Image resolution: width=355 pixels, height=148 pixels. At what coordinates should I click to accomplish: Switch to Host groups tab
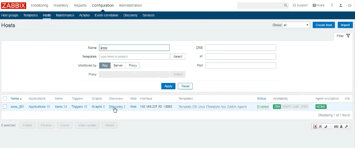(10, 15)
